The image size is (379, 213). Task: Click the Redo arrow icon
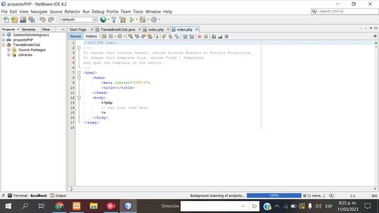(x=51, y=20)
